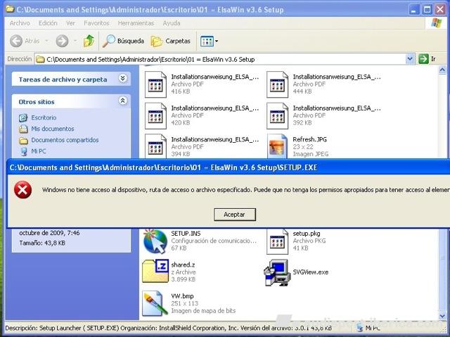Expand the address bar dropdown
Screen dimensions: 450x337
tap(410, 59)
